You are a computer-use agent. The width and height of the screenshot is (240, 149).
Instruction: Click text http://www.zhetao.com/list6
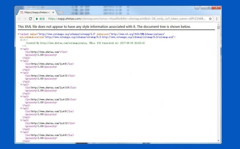point(49,135)
